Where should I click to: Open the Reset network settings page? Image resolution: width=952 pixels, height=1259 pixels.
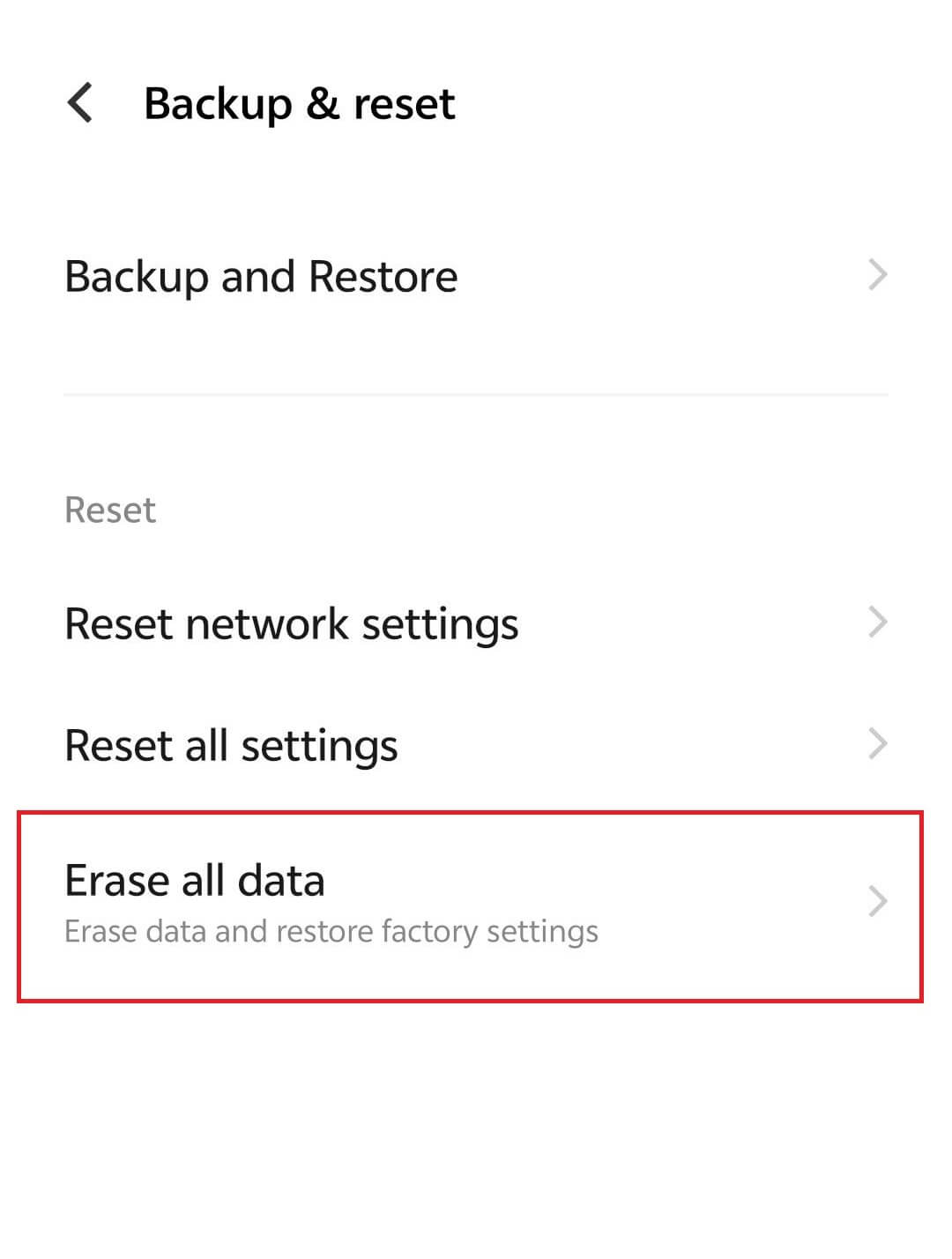[291, 623]
